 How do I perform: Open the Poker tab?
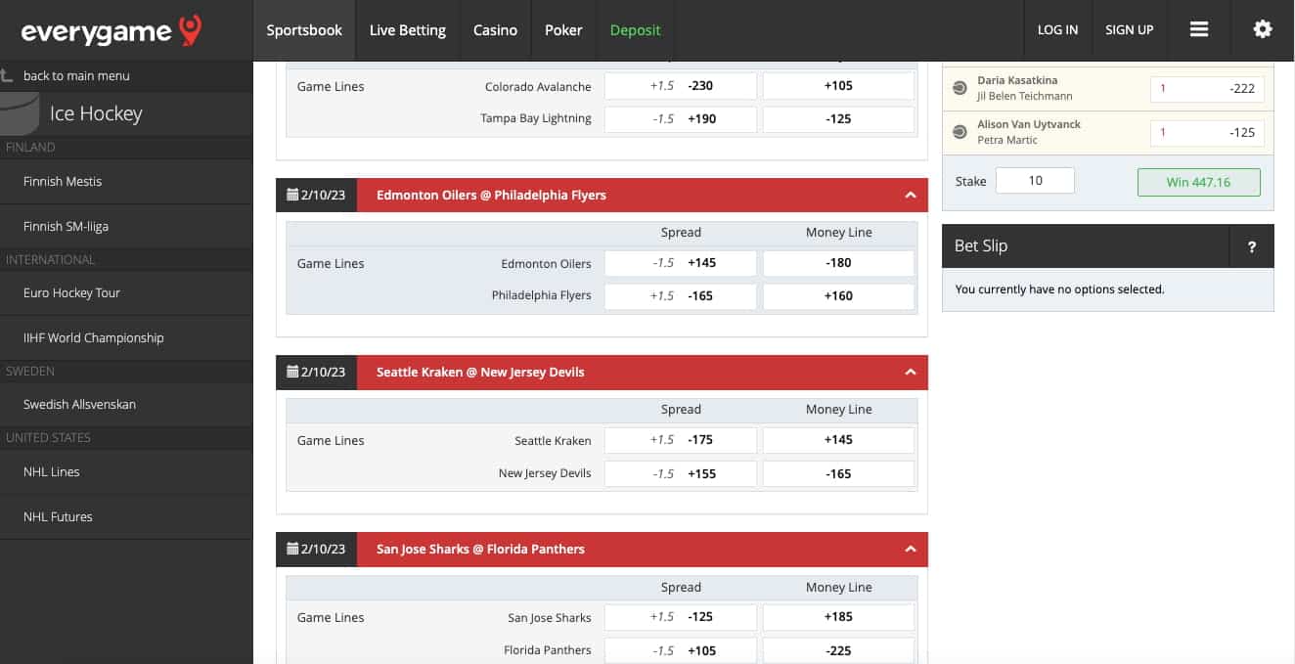(563, 30)
